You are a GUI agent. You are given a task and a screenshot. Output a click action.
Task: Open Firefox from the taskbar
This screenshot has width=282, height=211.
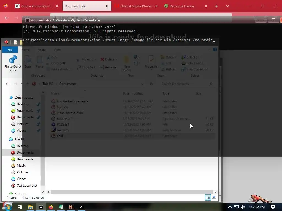(x=51, y=207)
